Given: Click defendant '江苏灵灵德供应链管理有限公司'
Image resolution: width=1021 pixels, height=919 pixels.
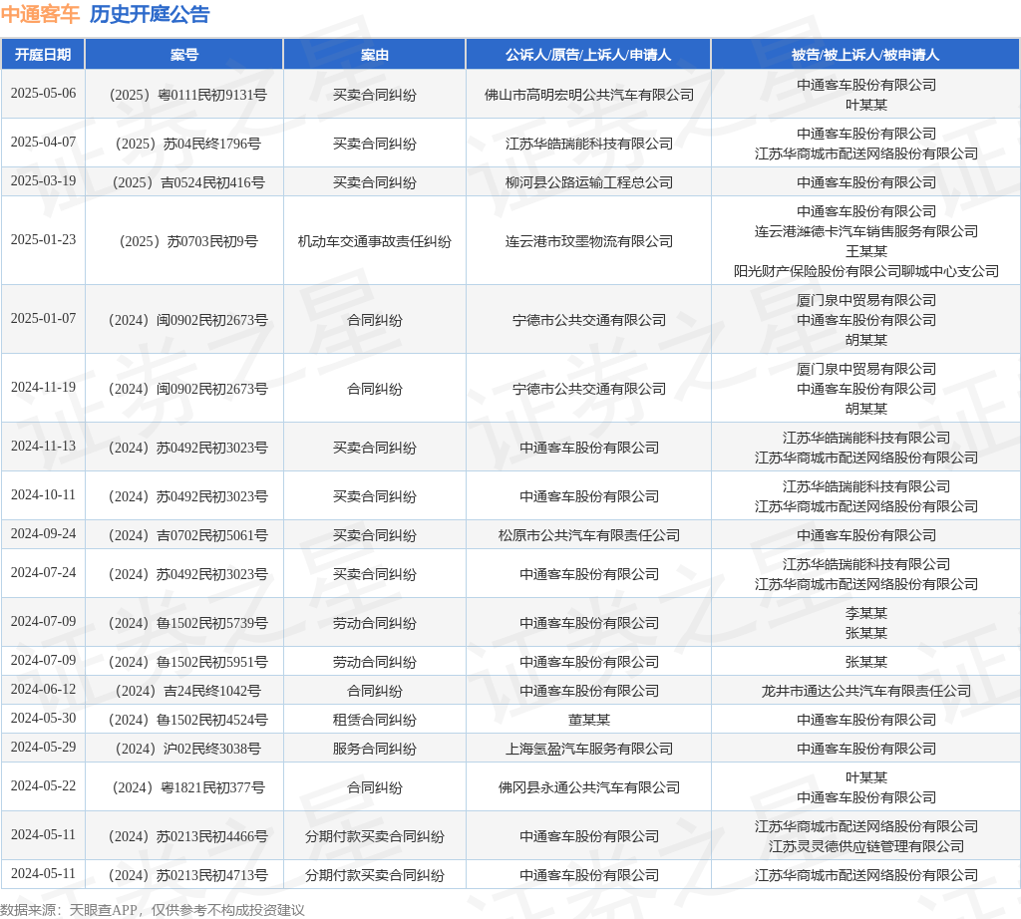Looking at the screenshot, I should coord(866,847).
